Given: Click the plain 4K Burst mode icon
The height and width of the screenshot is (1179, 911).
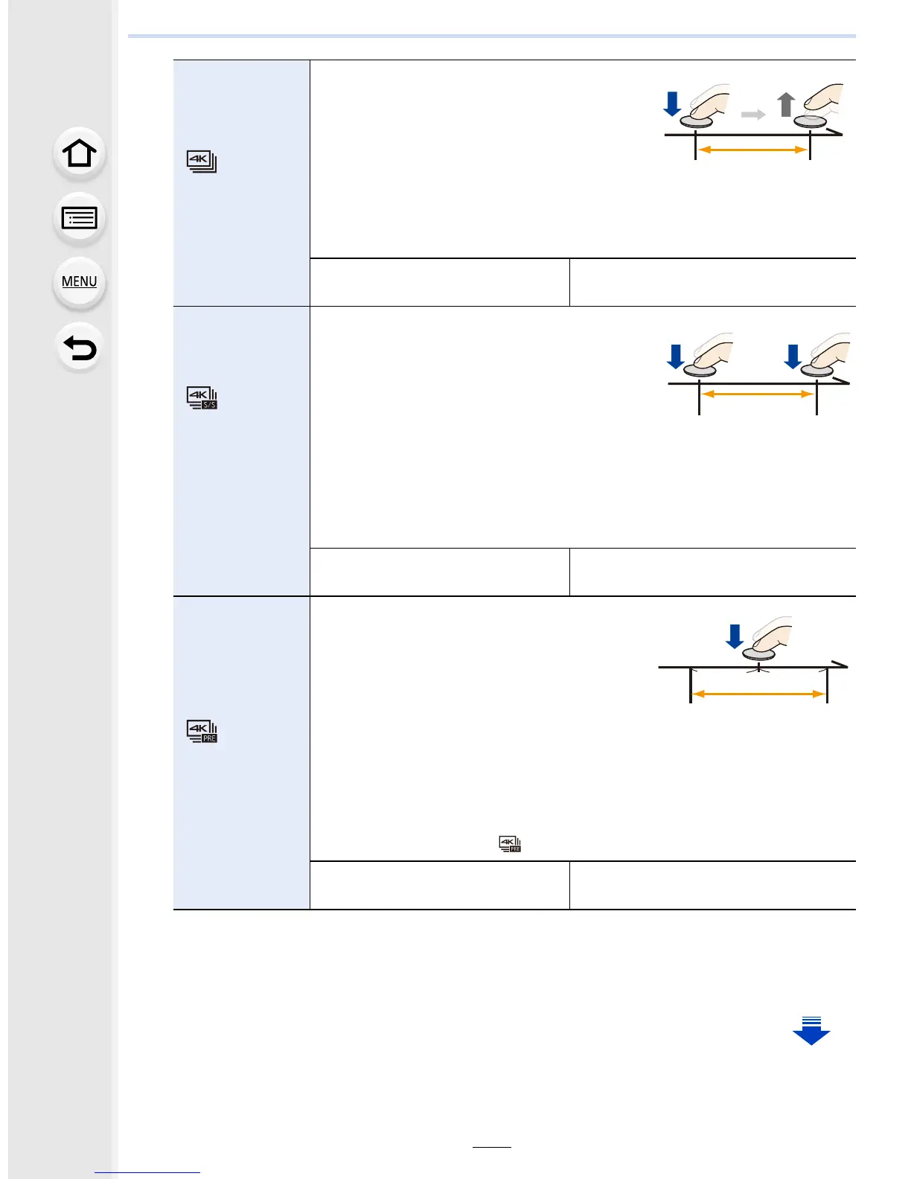Looking at the screenshot, I should coord(201,162).
